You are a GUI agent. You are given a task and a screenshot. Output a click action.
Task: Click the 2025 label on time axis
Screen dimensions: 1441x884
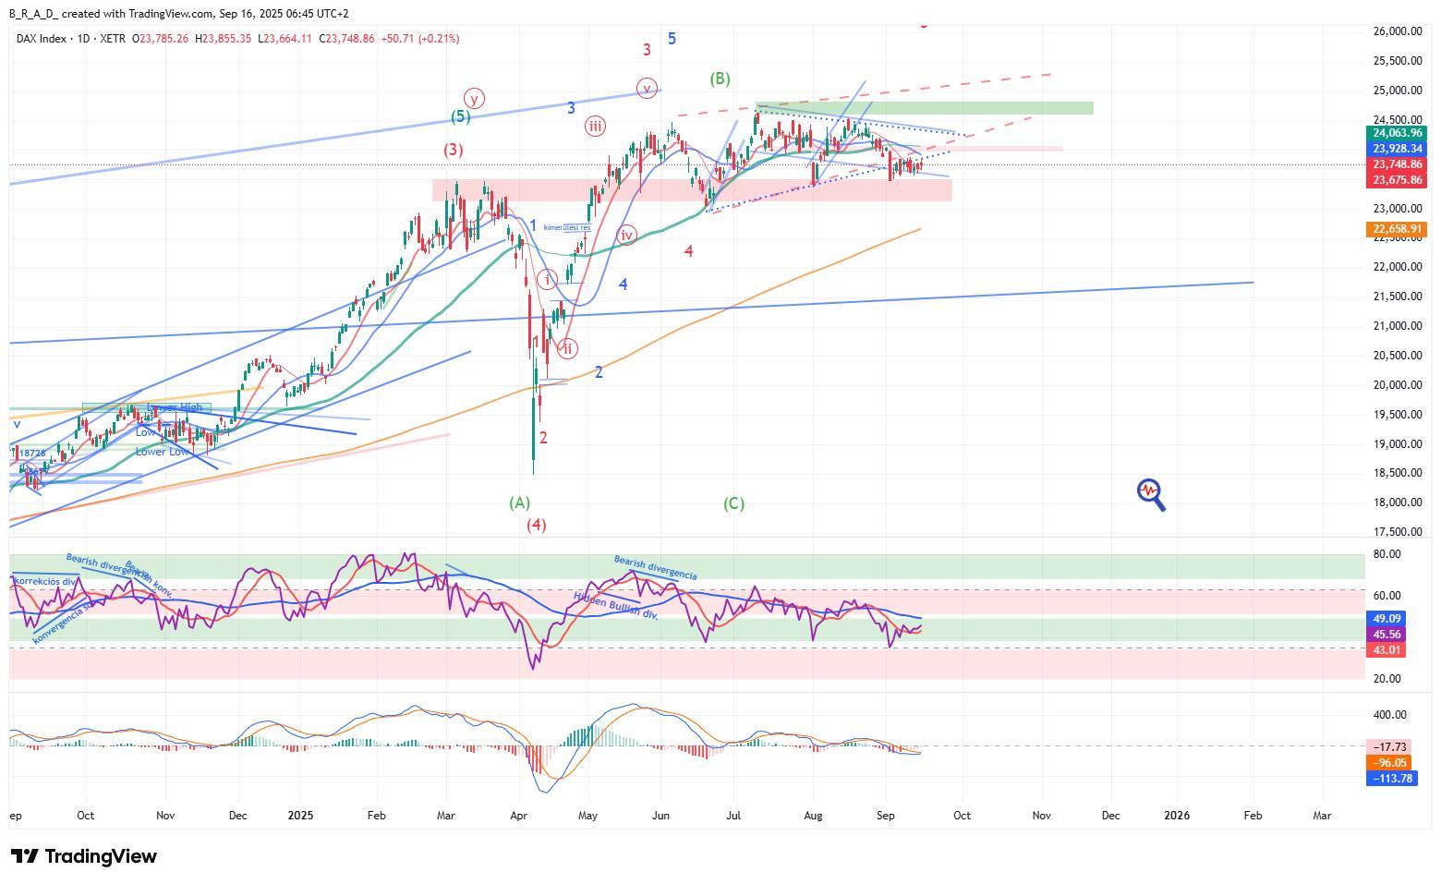(x=300, y=816)
